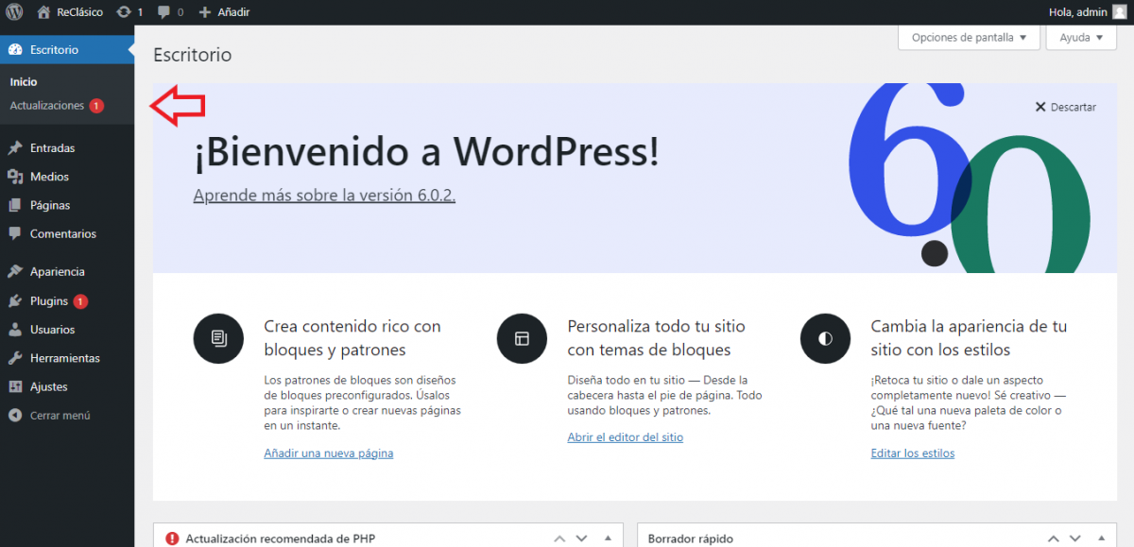Click the Apariencia paintbrush icon
Image resolution: width=1134 pixels, height=547 pixels.
15,272
